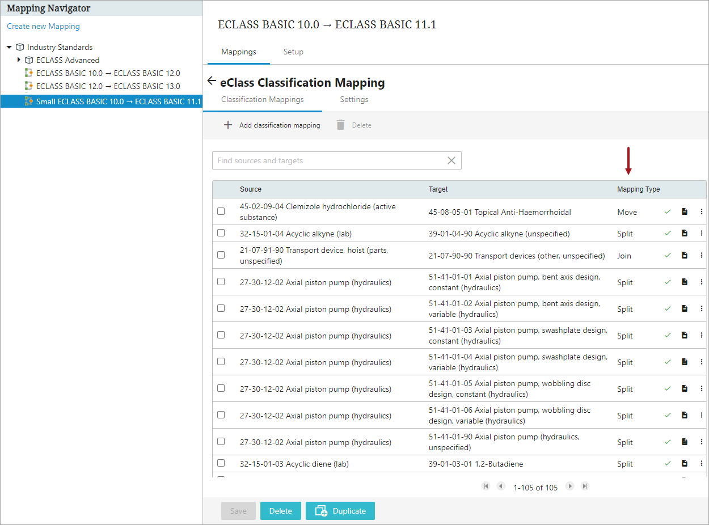The width and height of the screenshot is (709, 525).
Task: Click the Save button
Action: click(x=238, y=511)
